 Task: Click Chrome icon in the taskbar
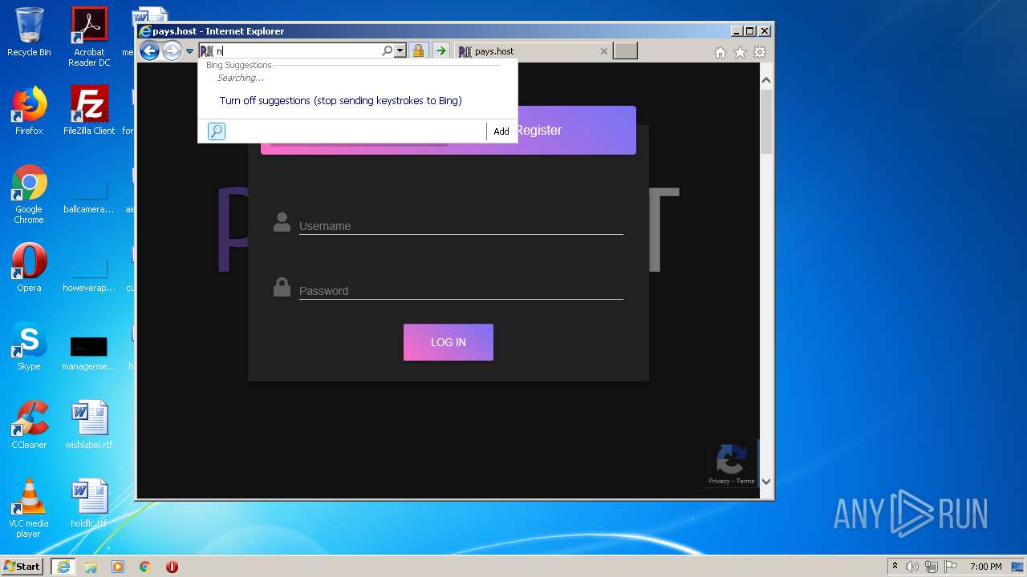[x=145, y=566]
